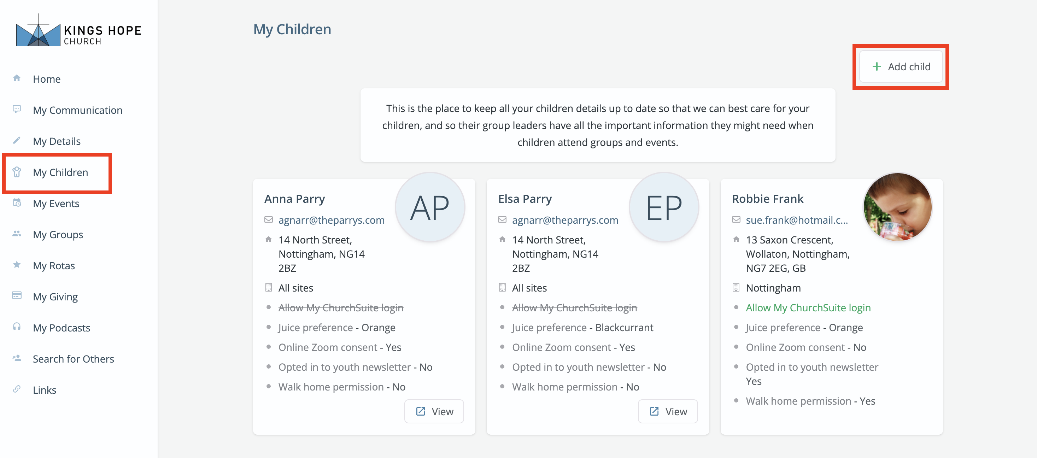
Task: Click the plus icon on Add child
Action: (877, 66)
